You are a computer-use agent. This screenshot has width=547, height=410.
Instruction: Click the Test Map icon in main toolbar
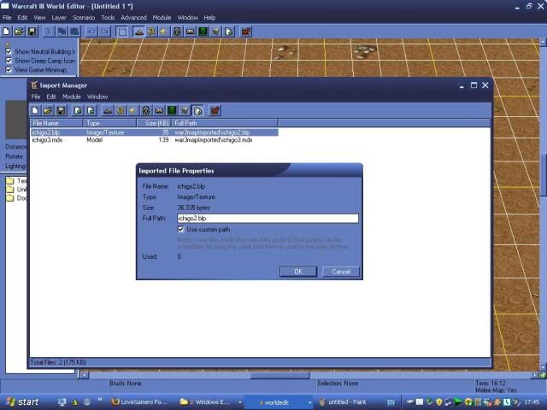246,32
